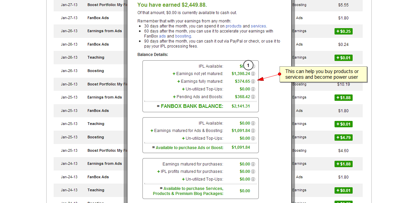Info icon for Un-utilized Top-Ups in Bank Balance box

[253, 89]
